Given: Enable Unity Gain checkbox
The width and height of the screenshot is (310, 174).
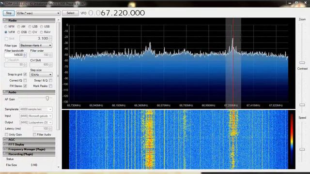Looking at the screenshot, I should pyautogui.click(x=6, y=134).
